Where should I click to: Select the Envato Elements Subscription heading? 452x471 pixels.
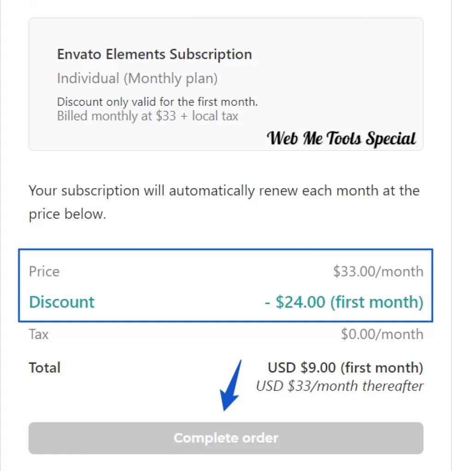coord(154,54)
